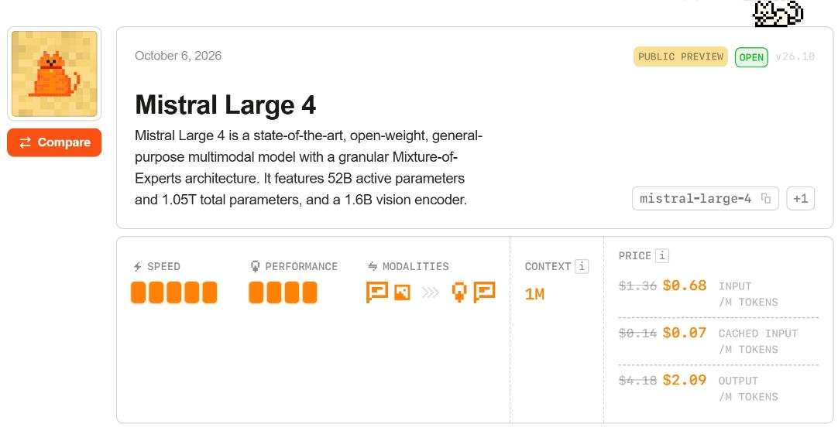Click the Mistral Large 4 heading
The image size is (838, 431).
(225, 104)
